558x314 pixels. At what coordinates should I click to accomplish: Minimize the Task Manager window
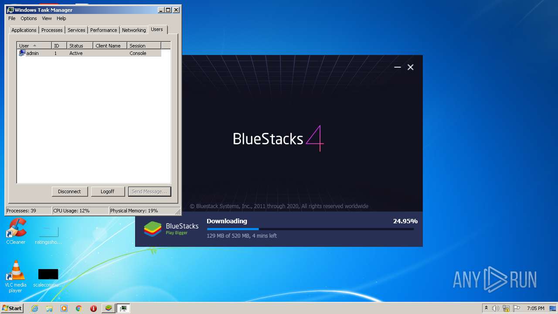[161, 10]
